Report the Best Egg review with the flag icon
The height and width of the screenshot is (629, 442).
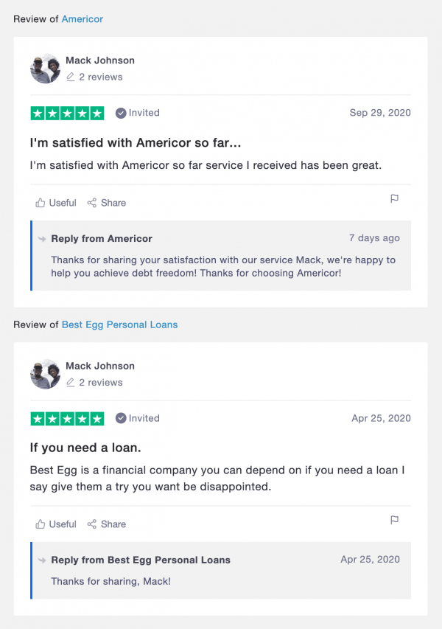click(x=394, y=520)
